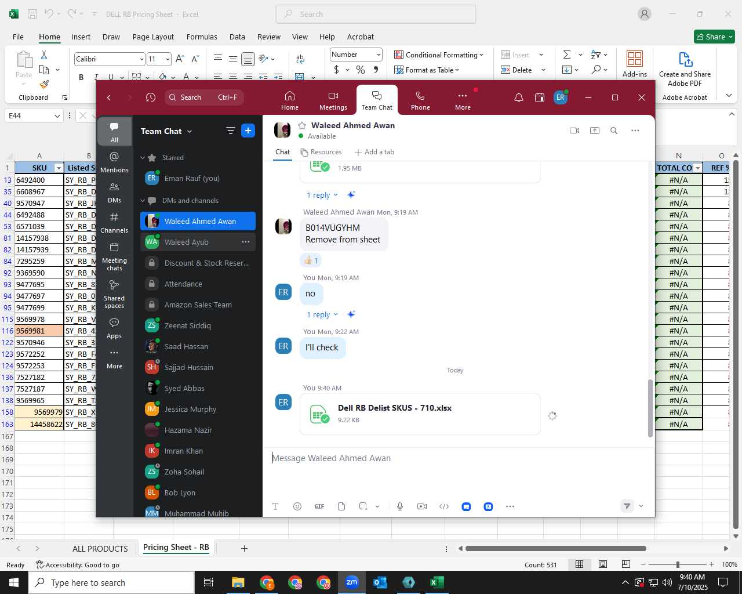
Task: Toggle middle align in Excel ribbon
Action: (232, 59)
